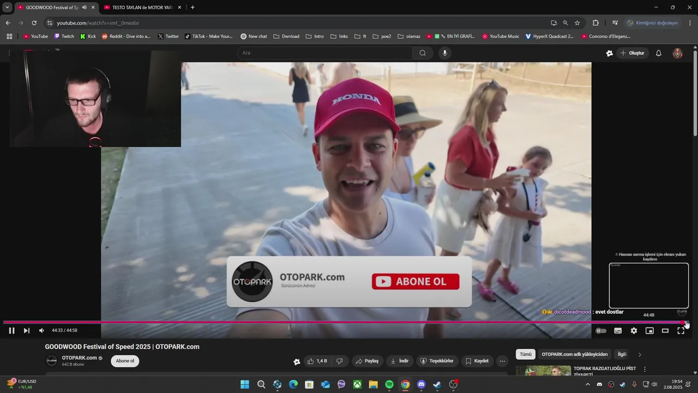698x393 pixels.
Task: Open the EUR/USD taskbar widget
Action: click(22, 384)
